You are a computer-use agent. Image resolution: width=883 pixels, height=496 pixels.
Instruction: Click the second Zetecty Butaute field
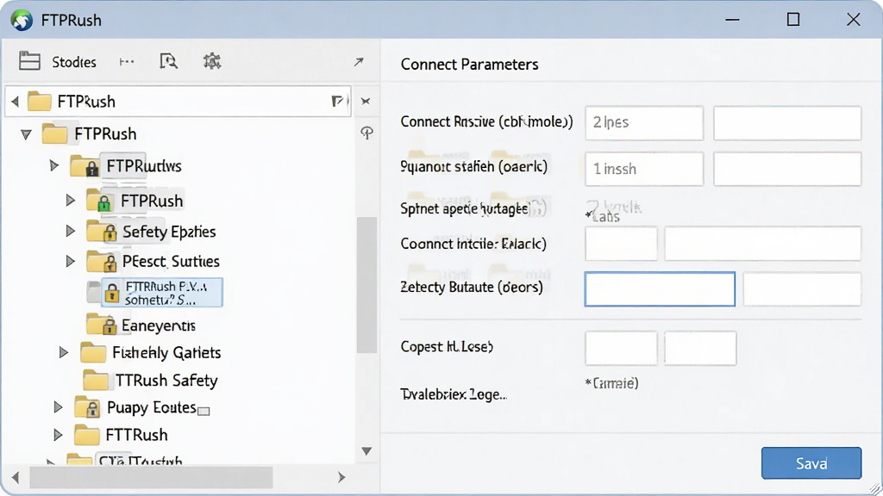pyautogui.click(x=802, y=289)
